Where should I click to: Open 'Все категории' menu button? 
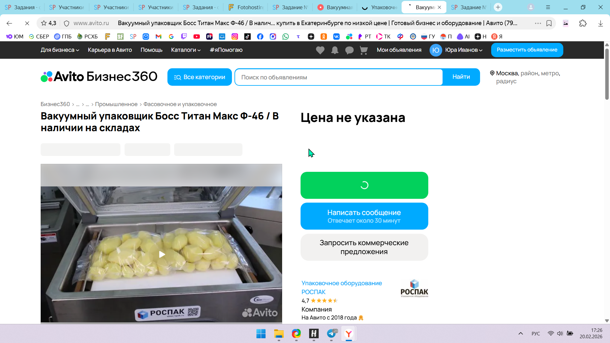(x=200, y=77)
